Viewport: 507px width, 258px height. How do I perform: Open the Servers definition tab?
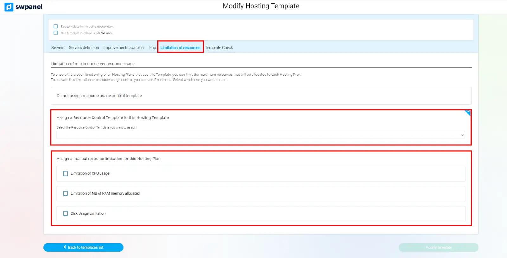pyautogui.click(x=84, y=48)
